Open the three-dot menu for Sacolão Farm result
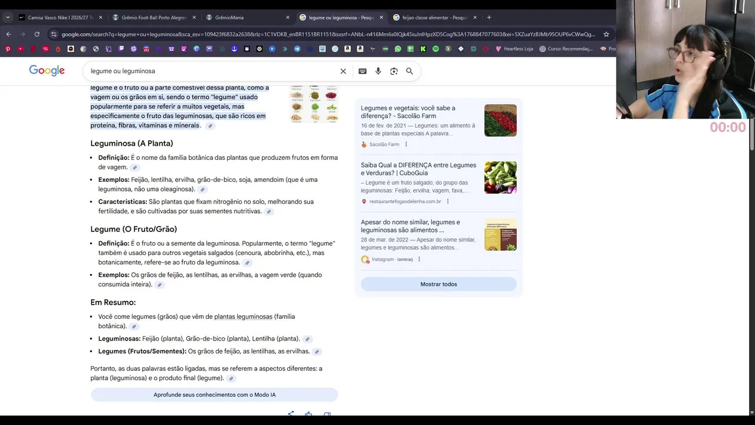755x425 pixels. tap(406, 145)
